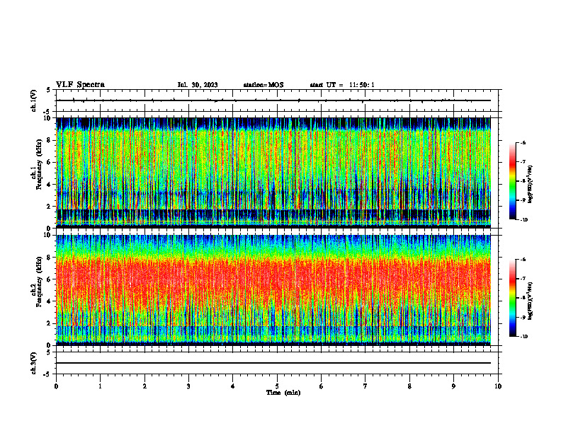The width and height of the screenshot is (561, 433).
Task: Click the ch.2 colorbar "log(PSD)" label
Action: click(x=531, y=301)
